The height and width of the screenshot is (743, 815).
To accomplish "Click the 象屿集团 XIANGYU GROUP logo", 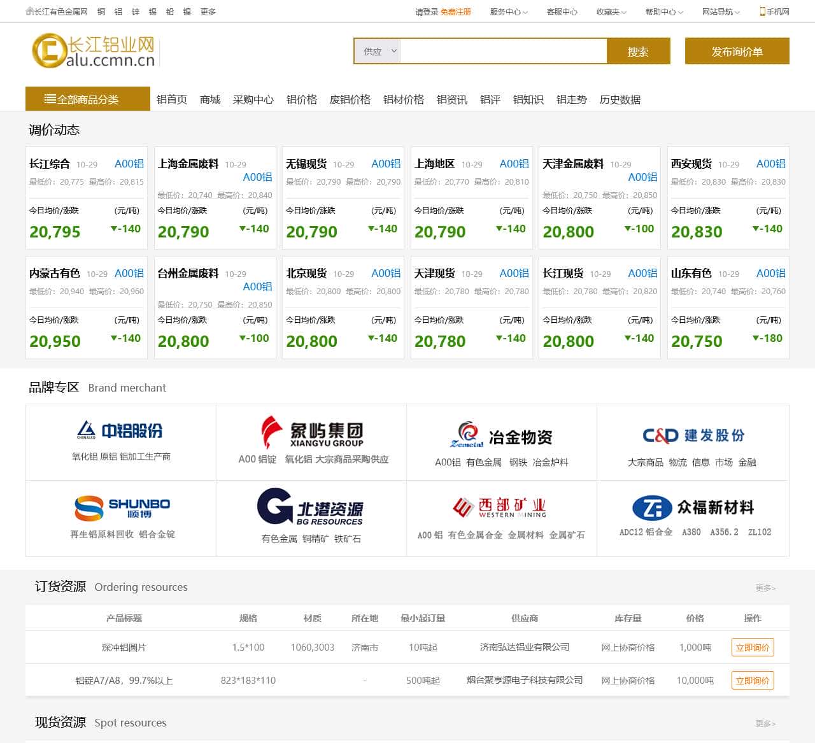I will [311, 432].
